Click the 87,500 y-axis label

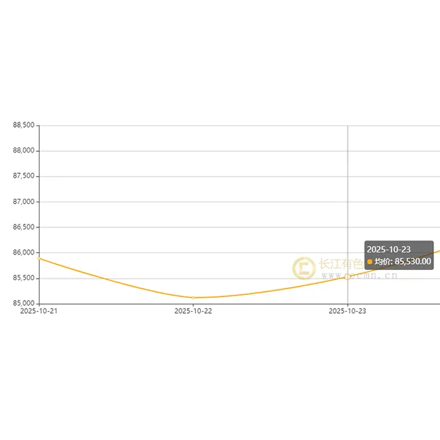tap(23, 176)
